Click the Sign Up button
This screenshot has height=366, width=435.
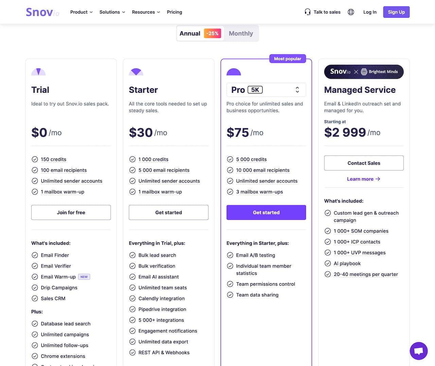click(396, 12)
